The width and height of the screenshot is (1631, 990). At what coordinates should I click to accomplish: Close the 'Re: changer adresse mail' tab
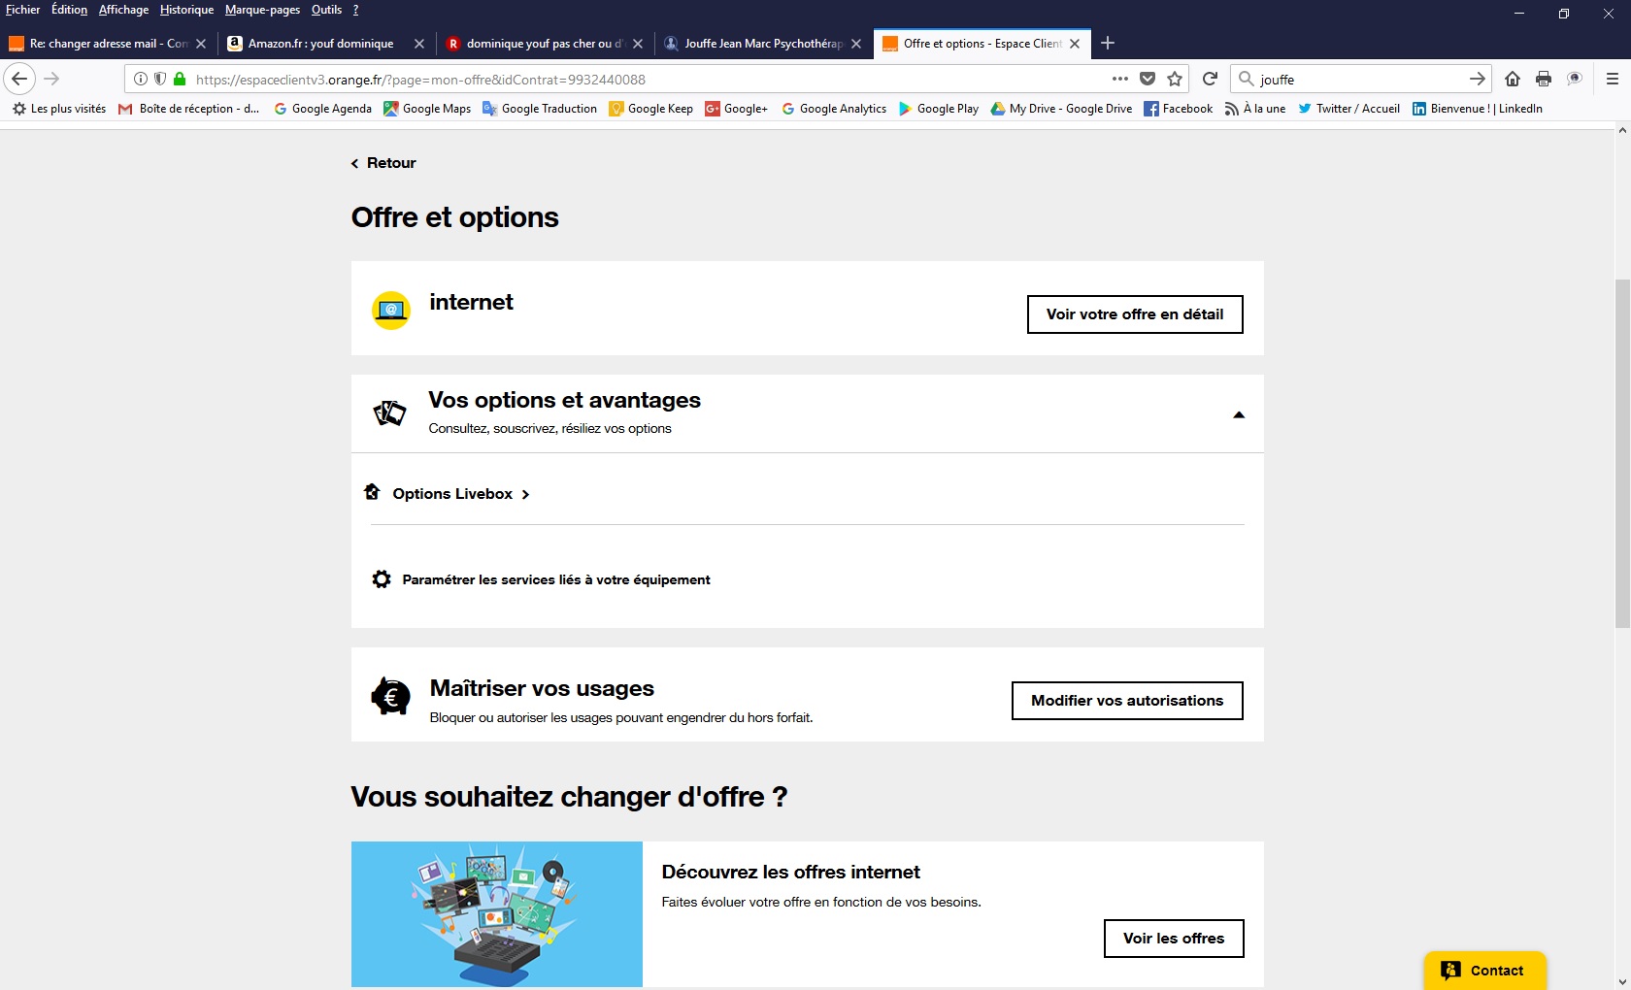(x=201, y=44)
